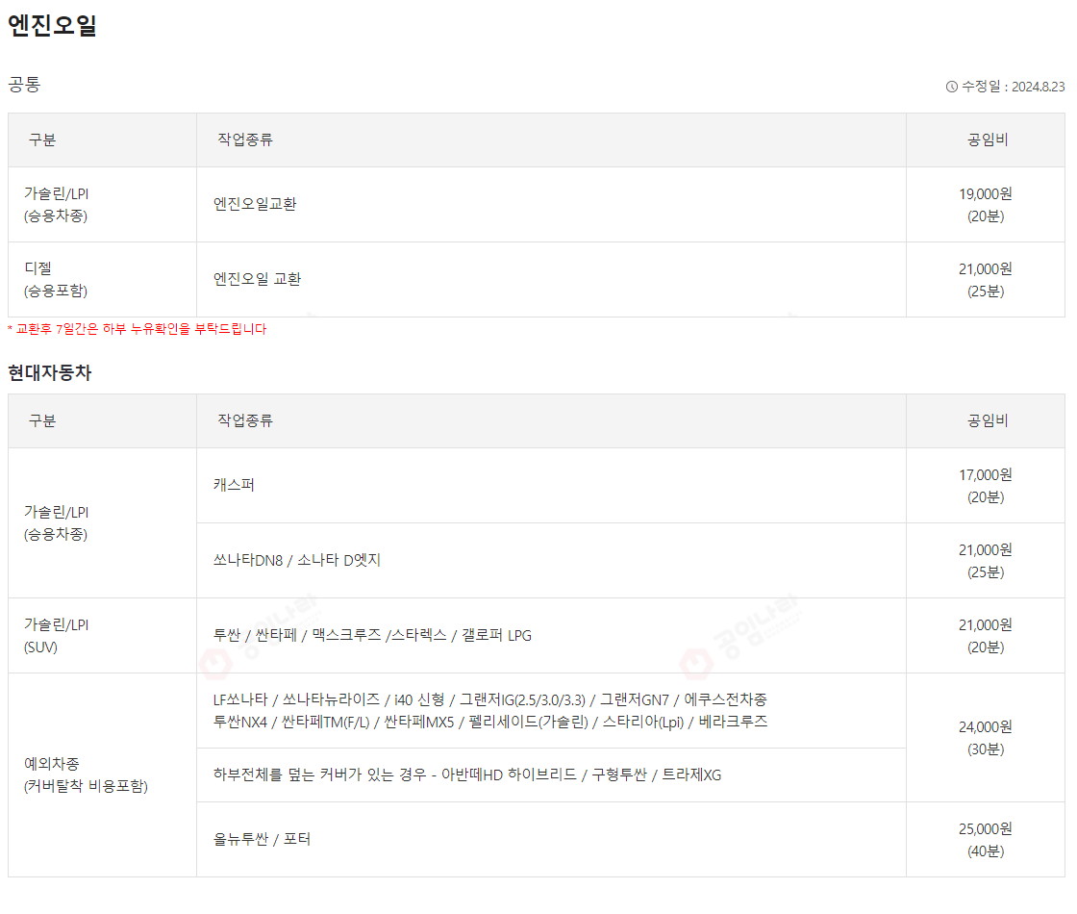Select the 엔진오일 page heading

pos(52,25)
